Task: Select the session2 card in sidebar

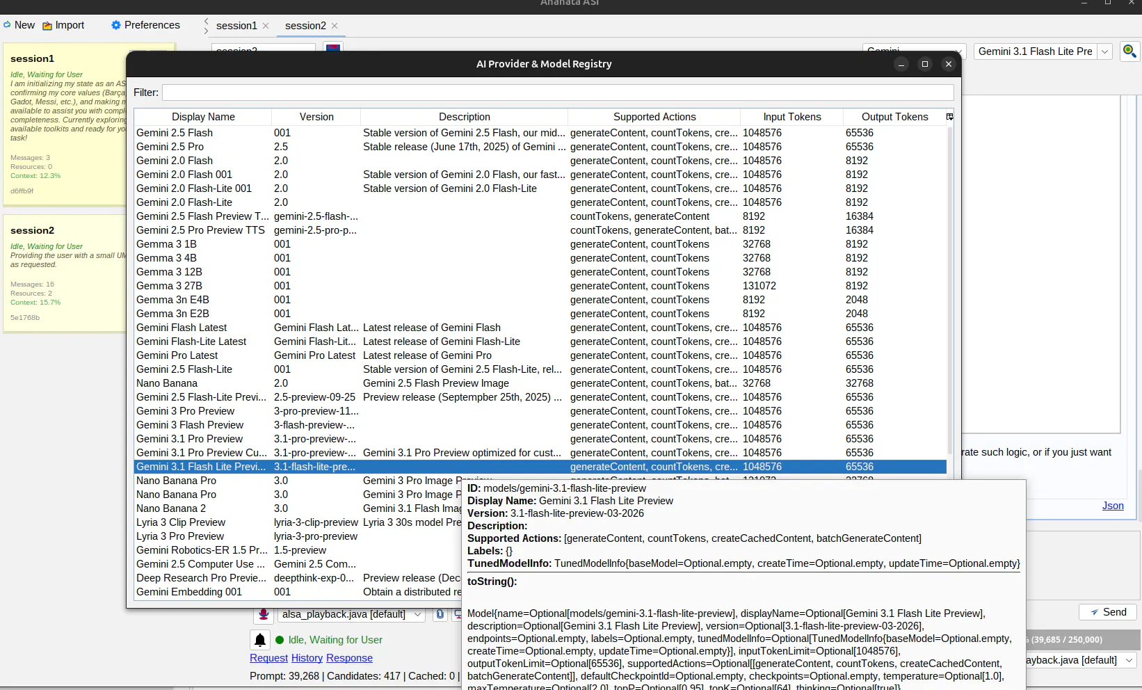Action: tap(65, 273)
